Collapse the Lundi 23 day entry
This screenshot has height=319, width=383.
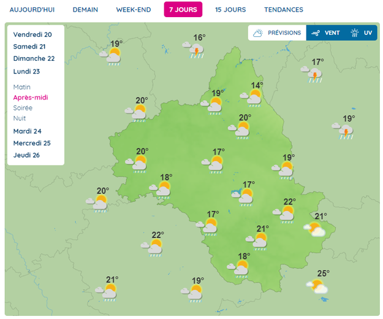tap(26, 71)
